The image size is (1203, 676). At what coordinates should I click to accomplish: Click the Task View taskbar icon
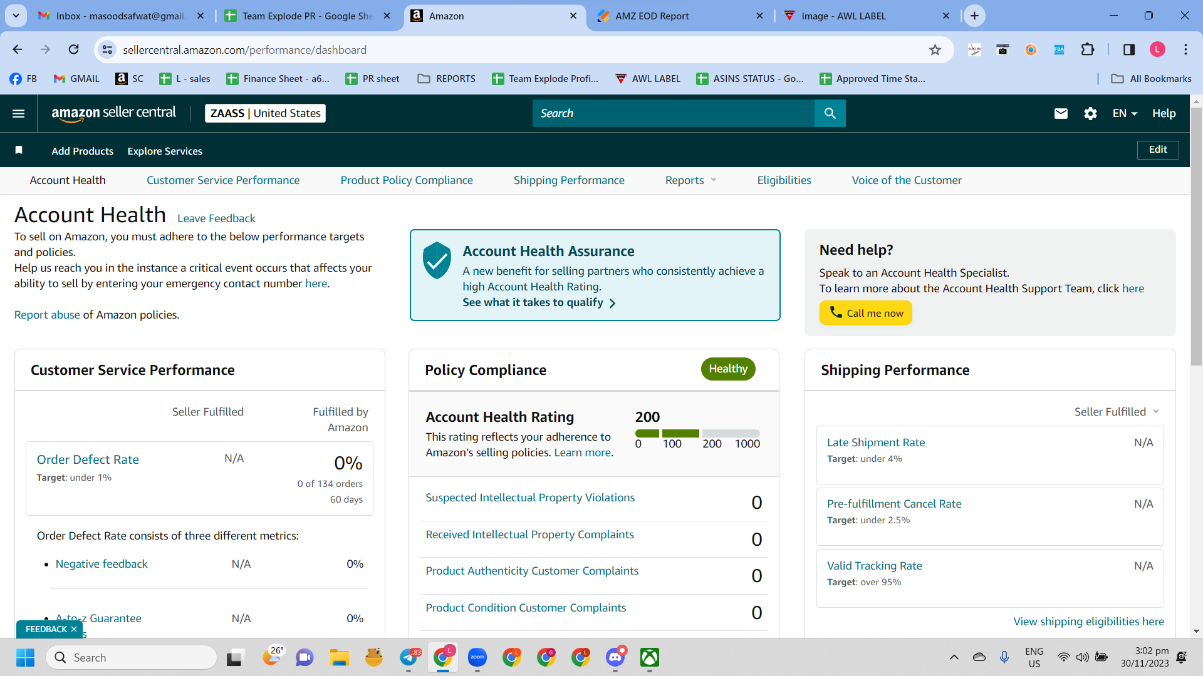pyautogui.click(x=234, y=657)
